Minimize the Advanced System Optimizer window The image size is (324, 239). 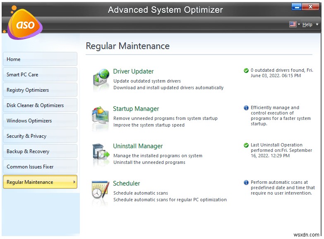pos(297,7)
